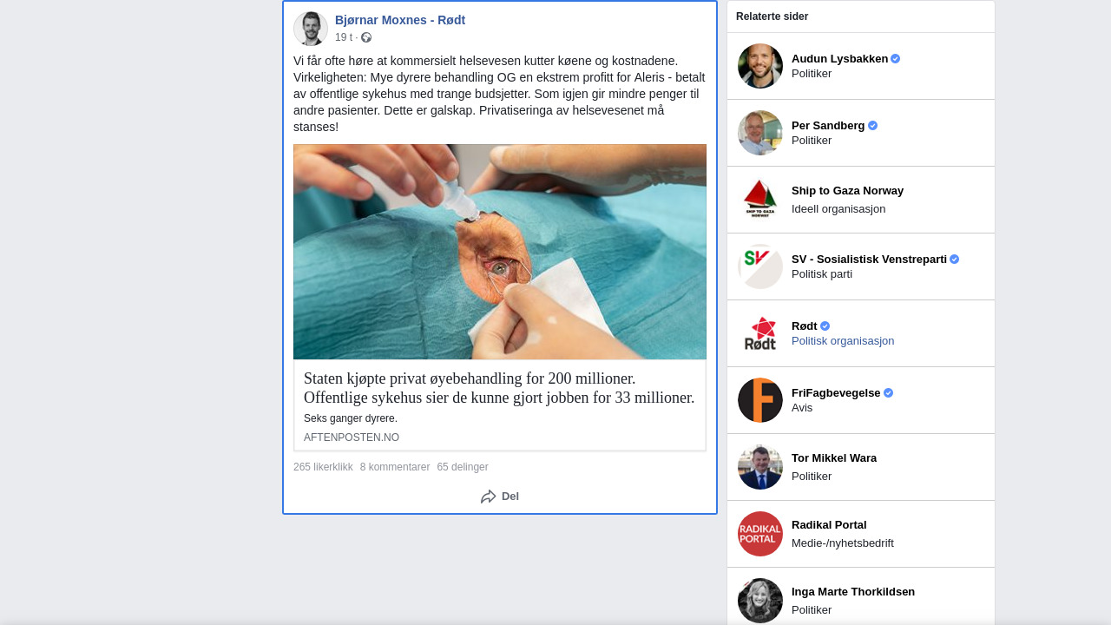Screen dimensions: 1111x625
Task: Click the Politisk organisasjon category link
Action: pyautogui.click(x=843, y=341)
